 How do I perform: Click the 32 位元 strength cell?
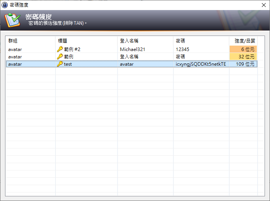pos(243,56)
